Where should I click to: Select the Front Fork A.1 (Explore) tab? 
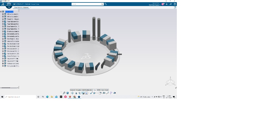(21, 8)
